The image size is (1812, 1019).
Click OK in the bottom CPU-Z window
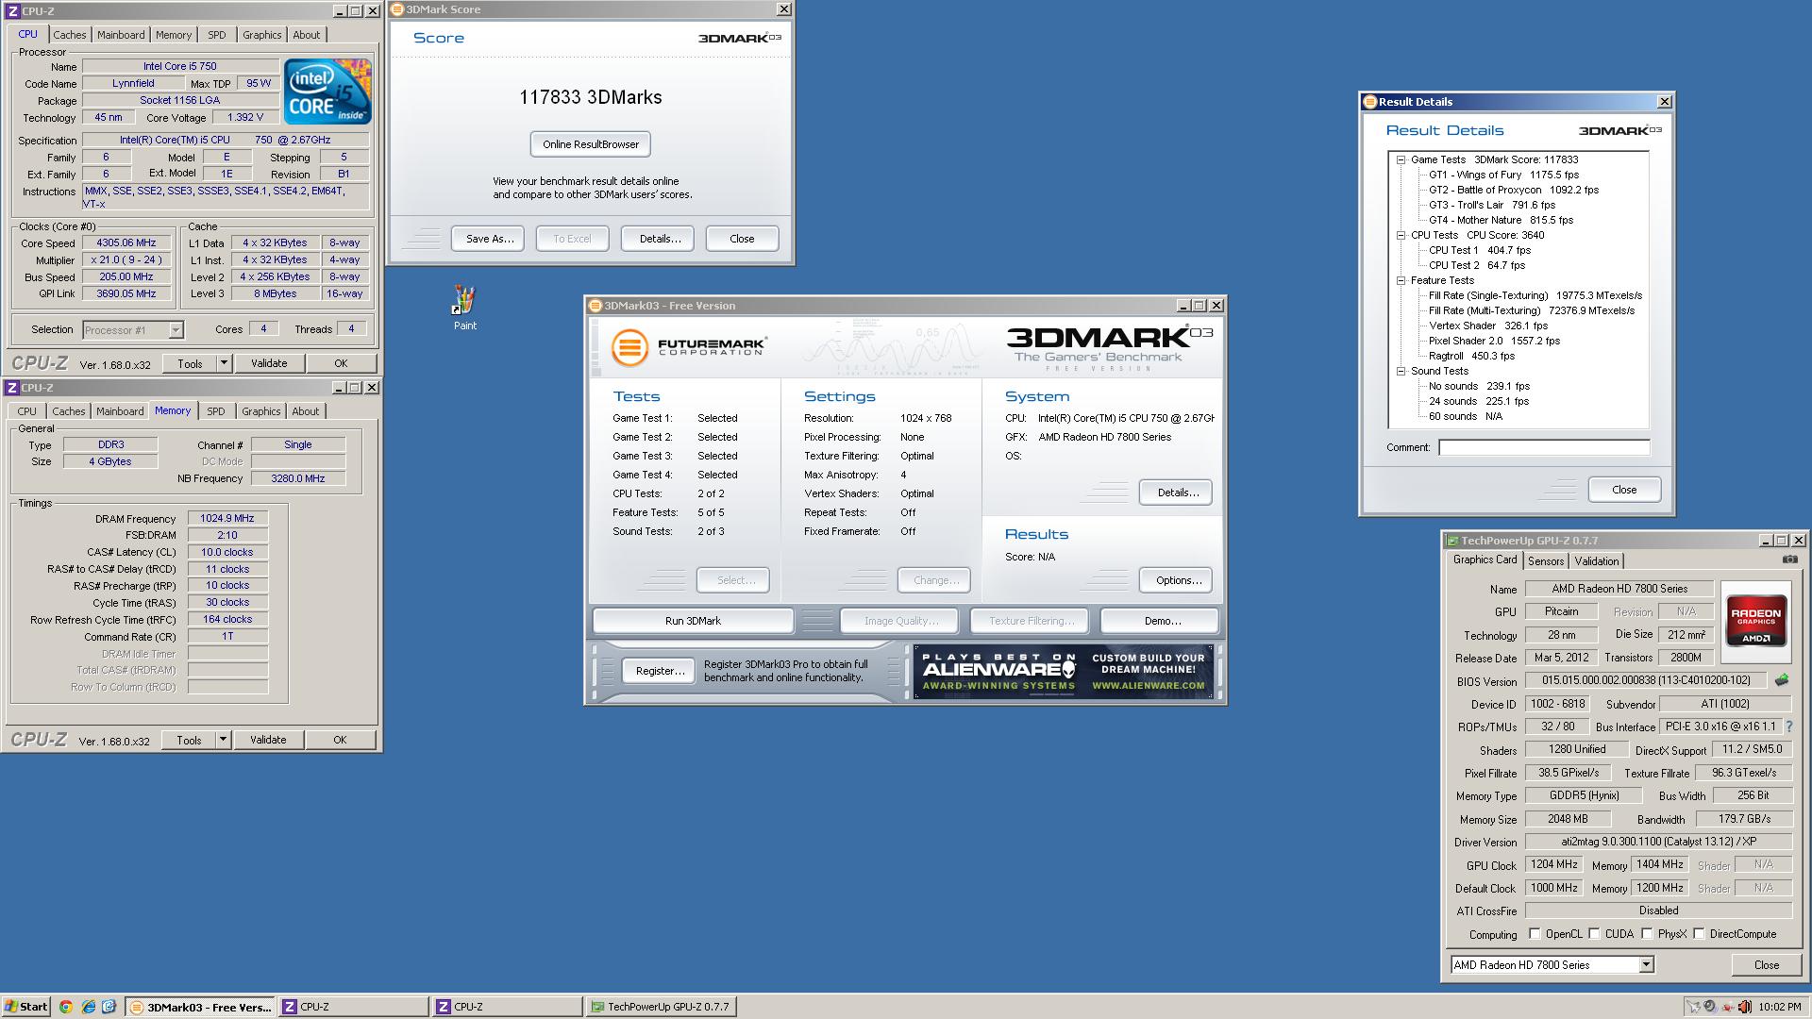[x=340, y=740]
